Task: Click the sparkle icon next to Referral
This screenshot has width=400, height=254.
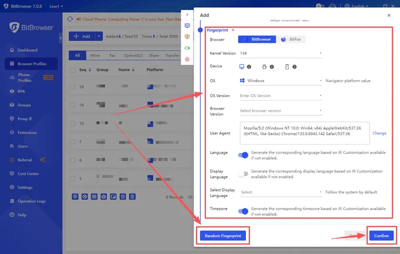Action: 42,160
